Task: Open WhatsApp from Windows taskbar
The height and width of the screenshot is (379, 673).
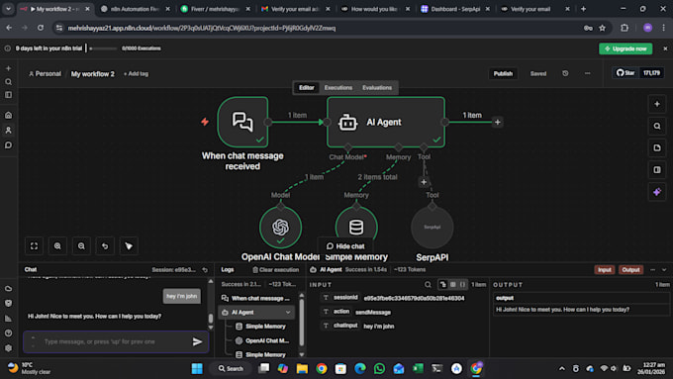Action: point(379,368)
